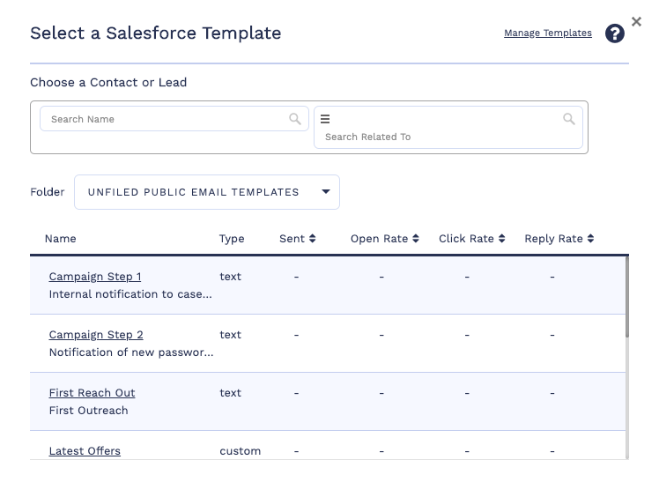The image size is (659, 497).
Task: Sort by Open Rate arrows icon
Action: tap(416, 239)
